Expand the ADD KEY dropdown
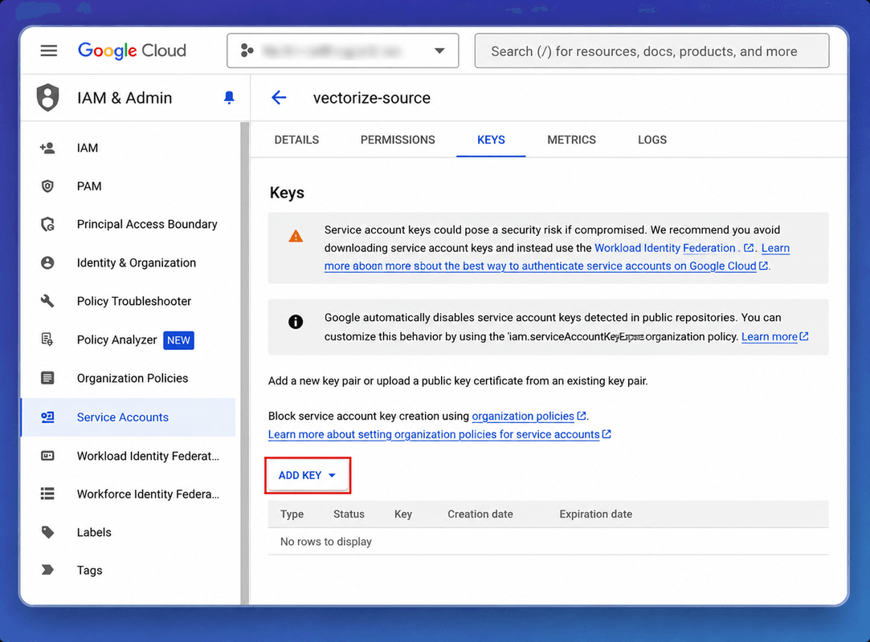The image size is (870, 642). (x=308, y=475)
